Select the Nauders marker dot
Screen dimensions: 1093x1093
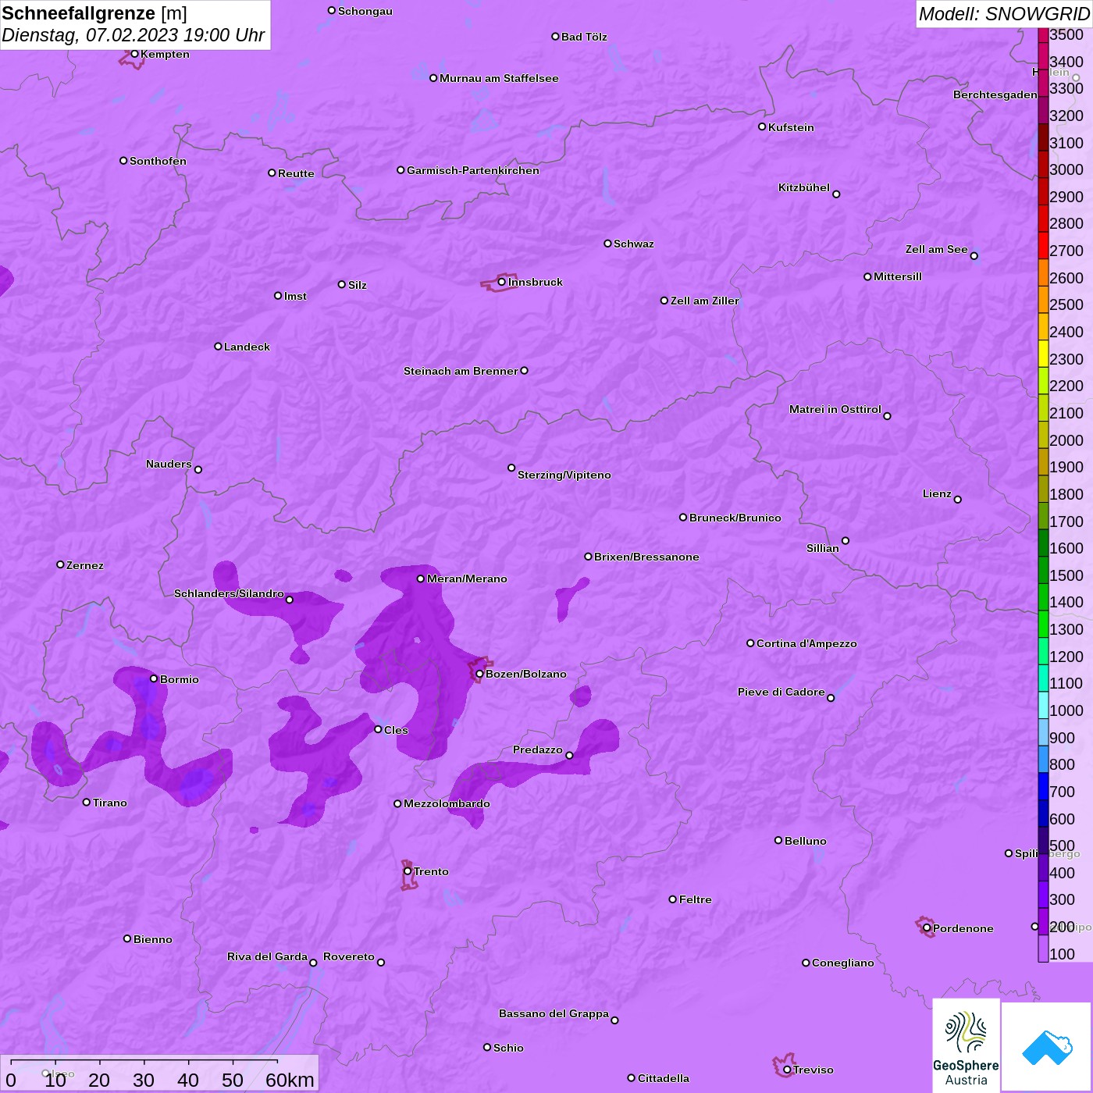[x=198, y=470]
